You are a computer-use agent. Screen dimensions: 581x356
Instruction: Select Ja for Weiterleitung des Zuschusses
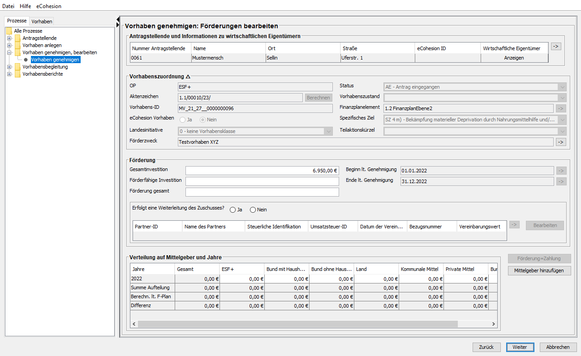pyautogui.click(x=233, y=210)
